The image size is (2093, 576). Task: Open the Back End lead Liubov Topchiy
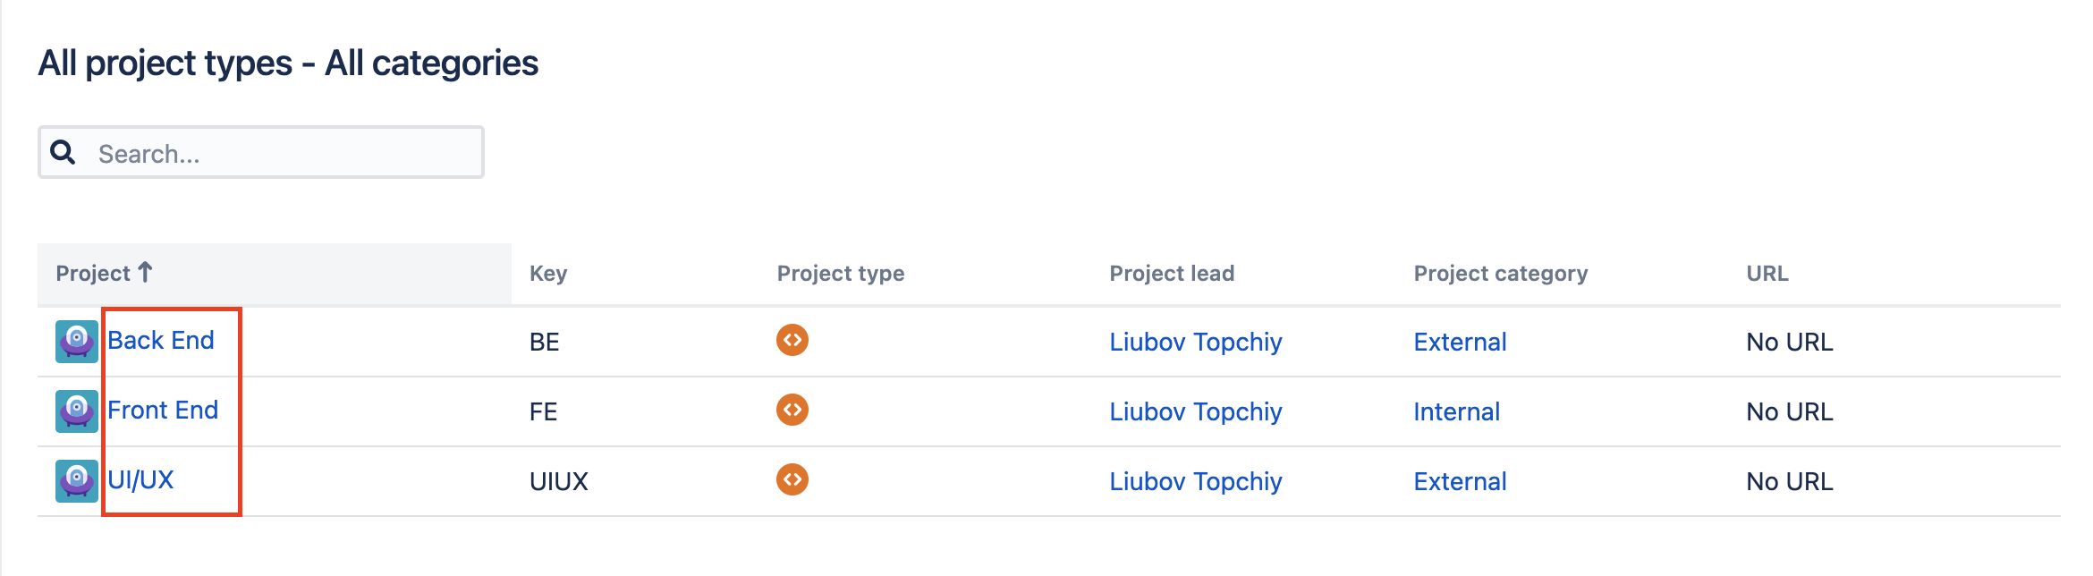pos(1195,342)
